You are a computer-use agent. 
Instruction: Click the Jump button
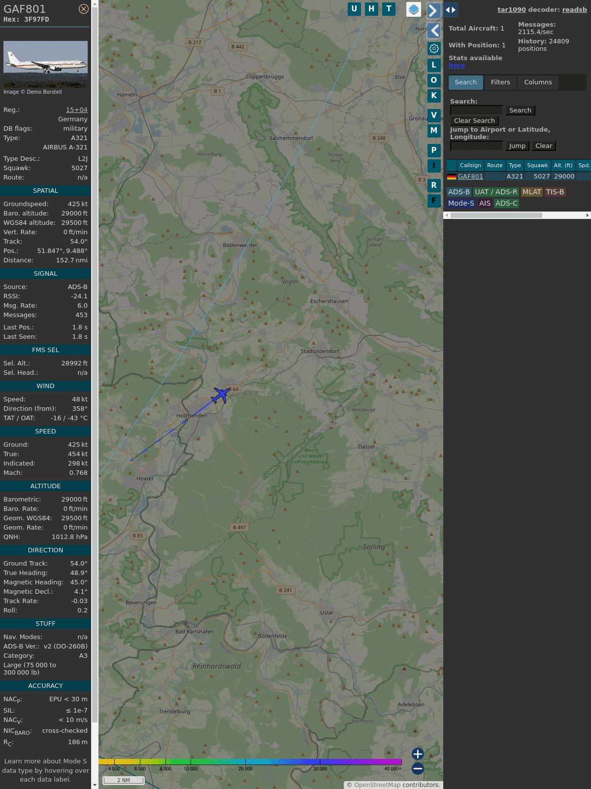[517, 146]
